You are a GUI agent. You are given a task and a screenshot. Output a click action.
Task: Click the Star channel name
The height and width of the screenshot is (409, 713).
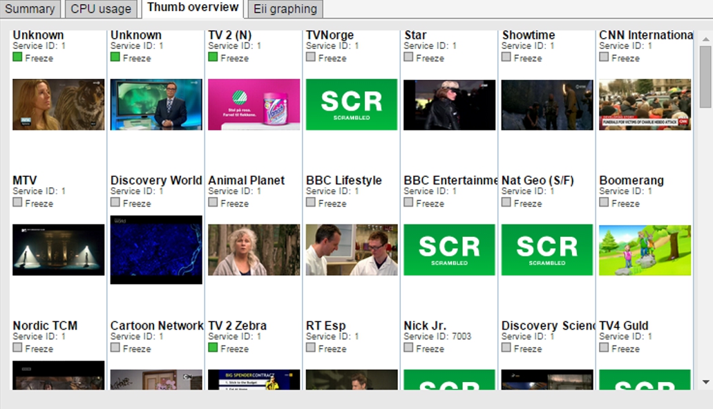coord(415,35)
